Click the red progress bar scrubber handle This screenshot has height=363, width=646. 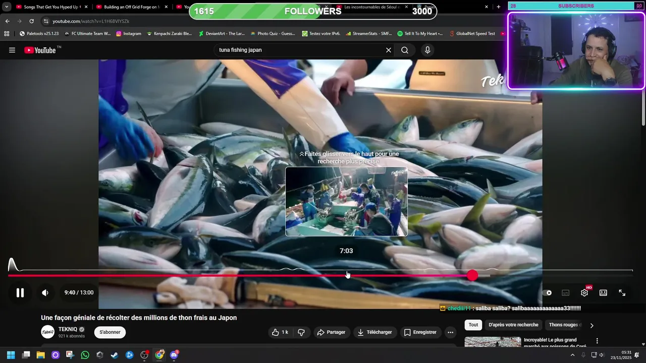click(x=472, y=275)
